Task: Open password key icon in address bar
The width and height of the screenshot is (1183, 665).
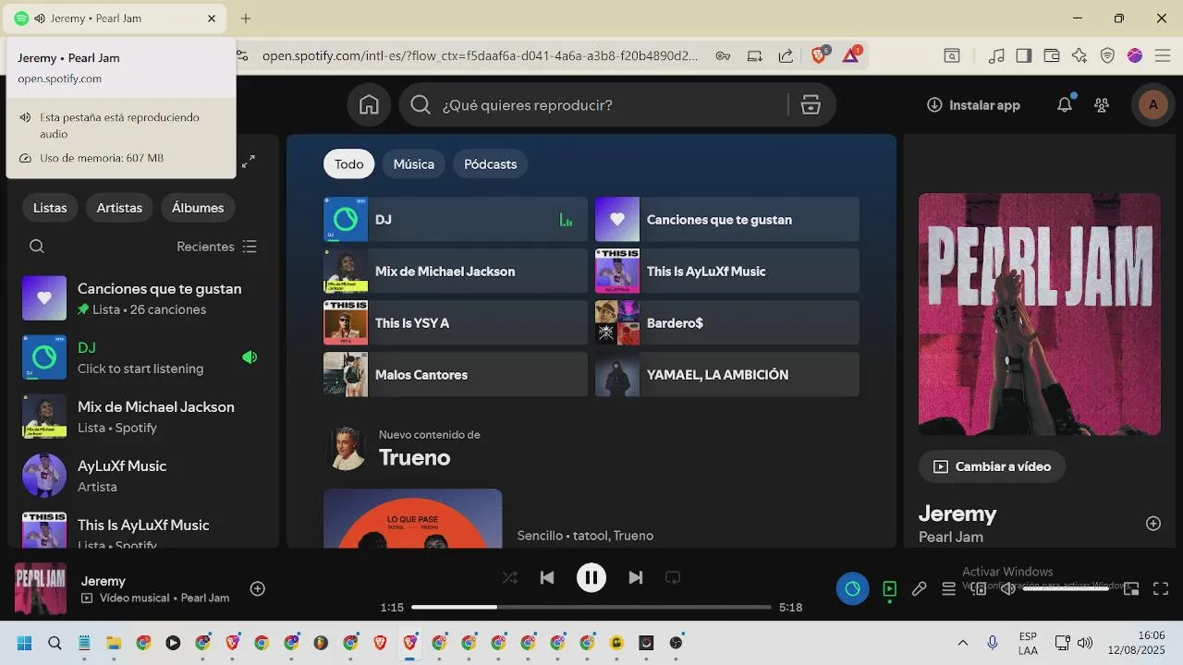Action: (x=723, y=55)
